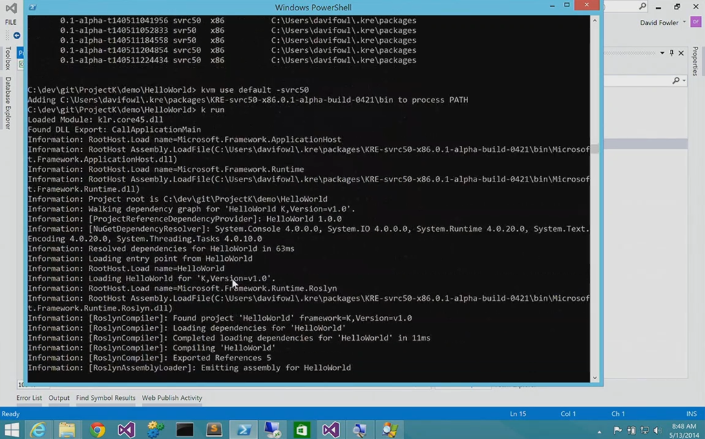Click scroll-up arrow of PowerShell scrollbar
The height and width of the screenshot is (439, 705).
point(595,21)
